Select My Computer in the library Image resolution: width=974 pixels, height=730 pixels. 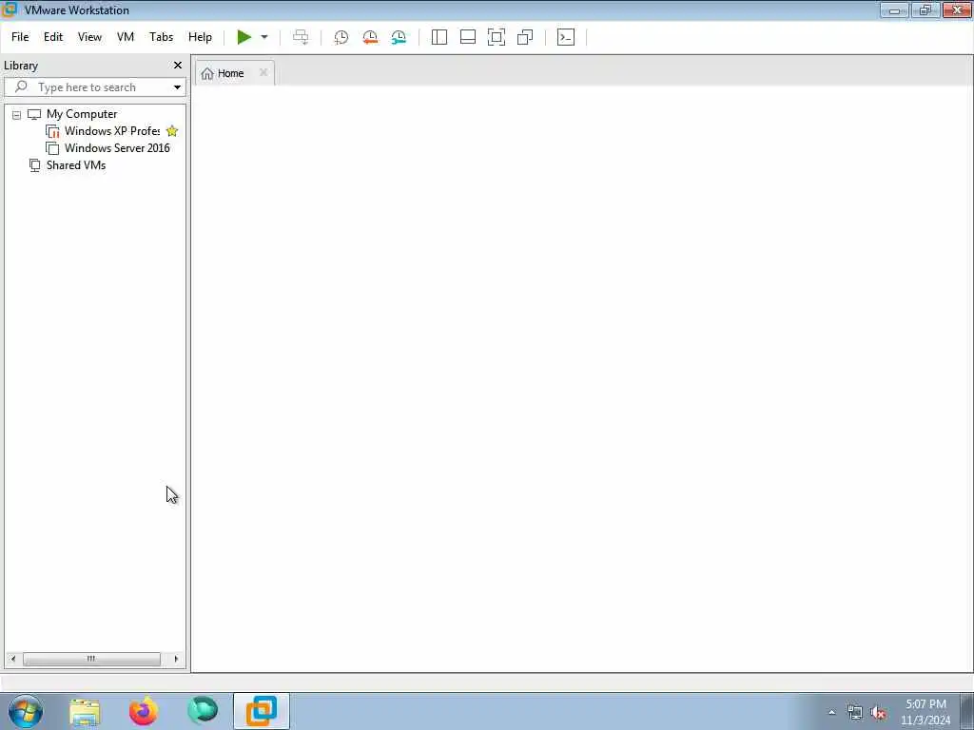(82, 114)
